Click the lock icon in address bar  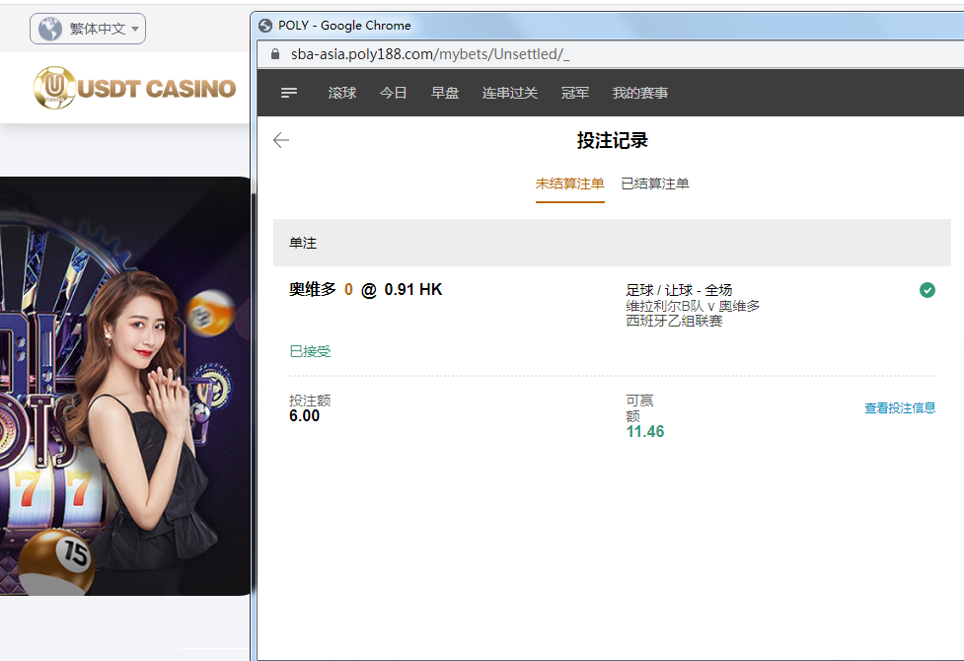(275, 54)
